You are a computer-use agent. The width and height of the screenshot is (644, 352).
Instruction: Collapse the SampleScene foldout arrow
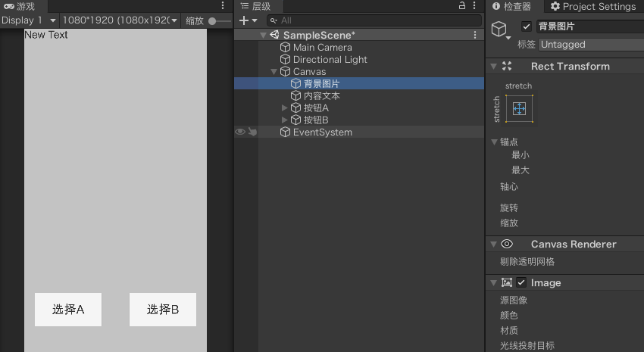263,36
